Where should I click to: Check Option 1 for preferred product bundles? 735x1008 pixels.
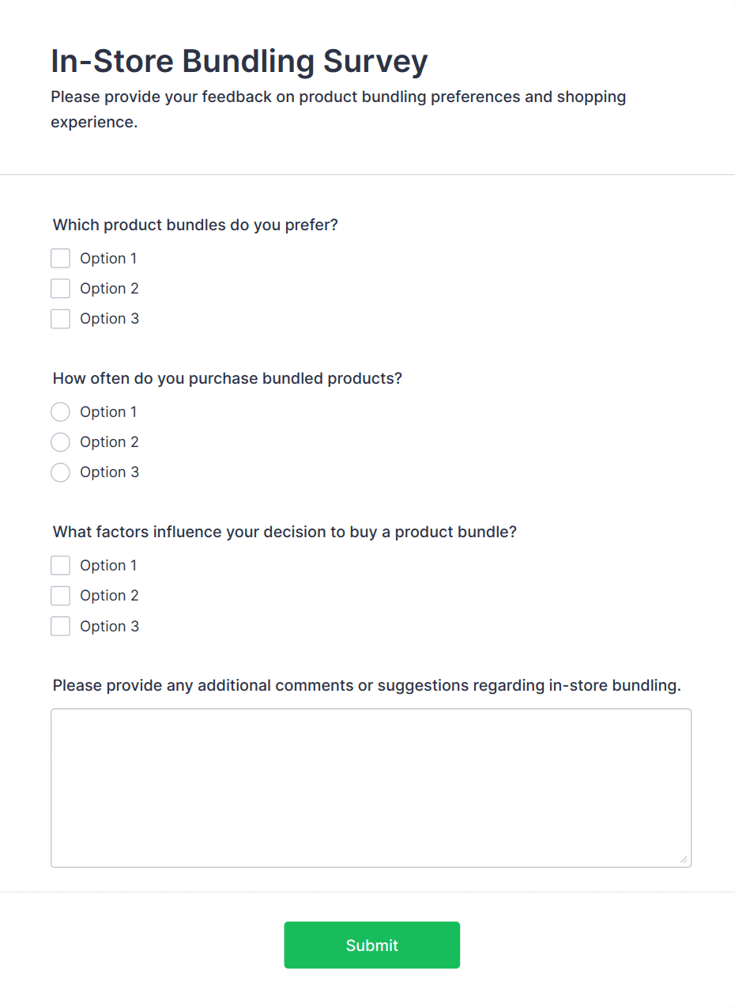(x=60, y=259)
